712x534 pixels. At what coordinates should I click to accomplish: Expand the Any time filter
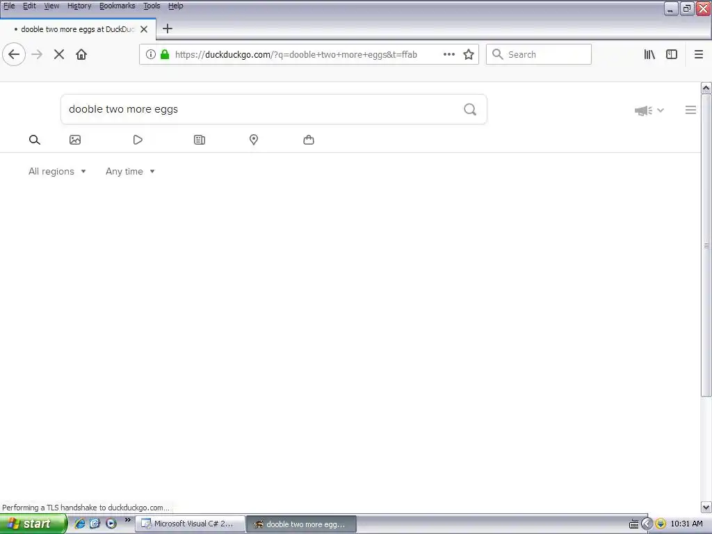(130, 171)
